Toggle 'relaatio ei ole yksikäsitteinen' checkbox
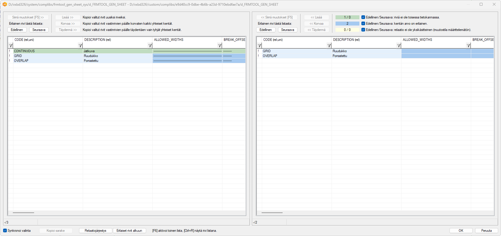This screenshot has height=236, width=501. coord(363,30)
